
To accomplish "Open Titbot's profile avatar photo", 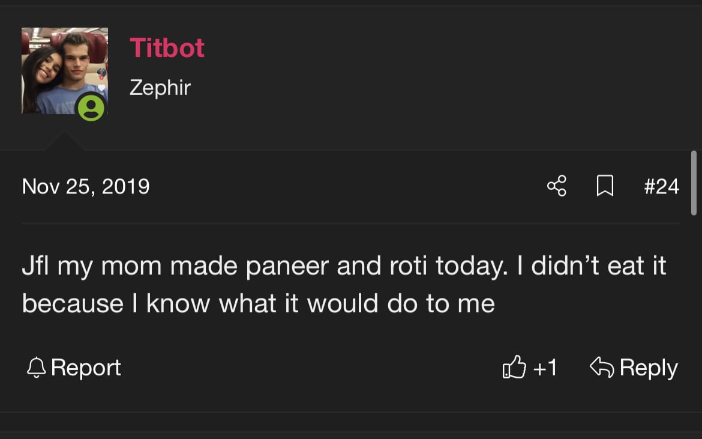I will (64, 70).
